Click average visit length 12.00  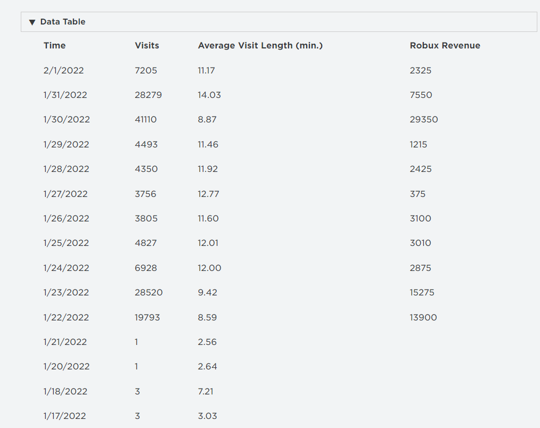[209, 268]
